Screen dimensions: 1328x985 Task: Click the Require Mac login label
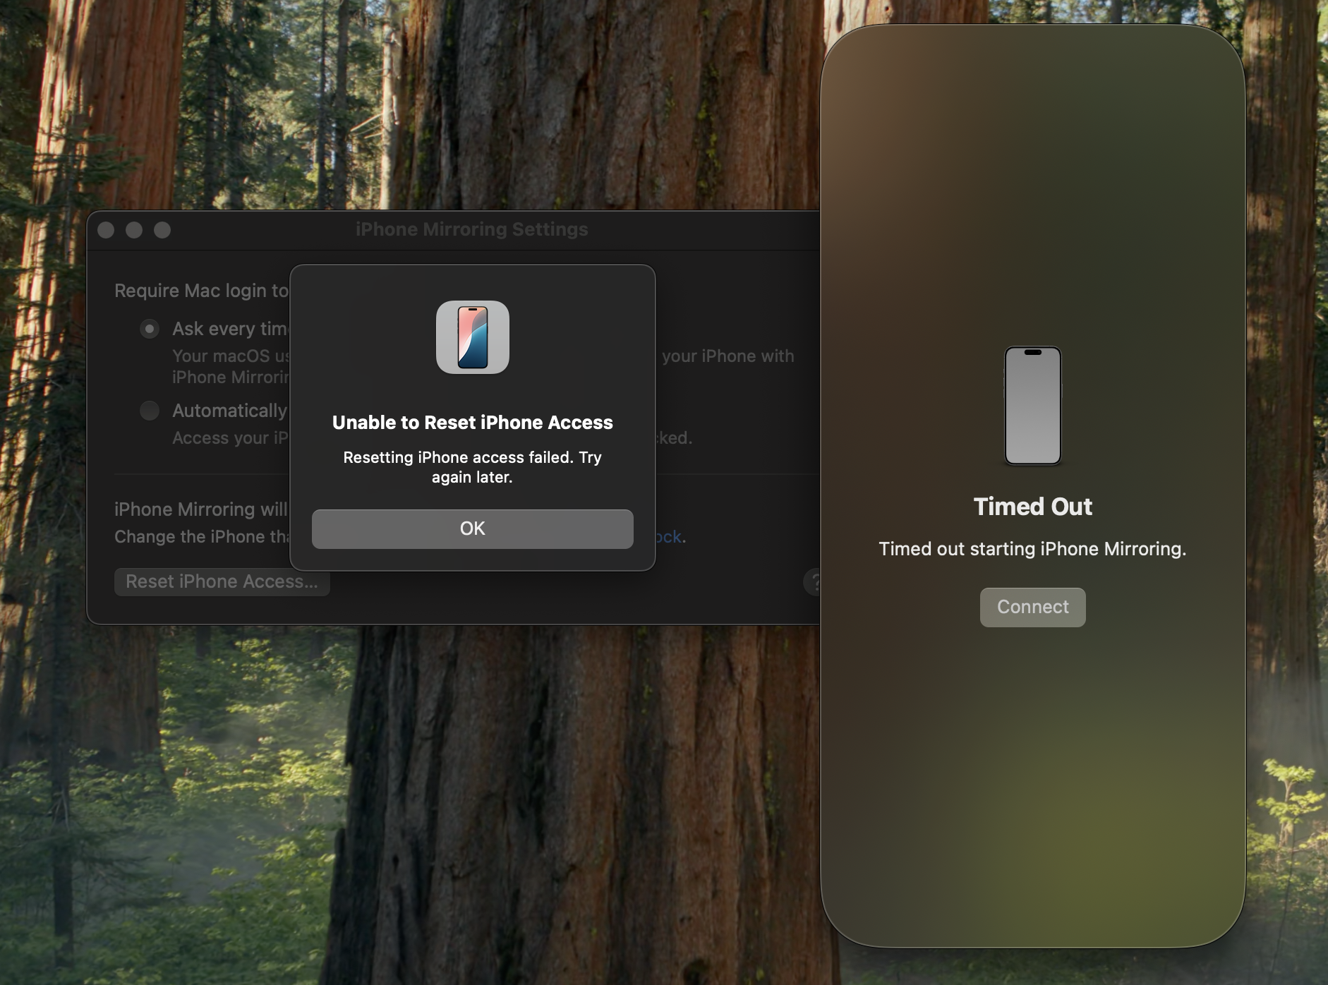click(x=202, y=291)
